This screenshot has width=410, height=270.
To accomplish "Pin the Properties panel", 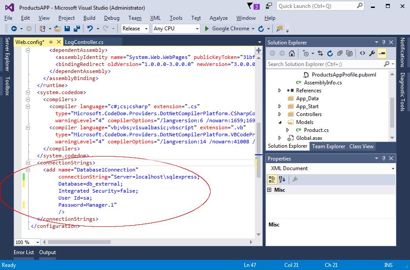I will click(383, 158).
